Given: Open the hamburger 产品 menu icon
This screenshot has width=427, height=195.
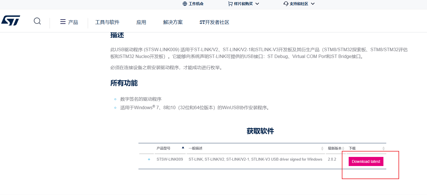Looking at the screenshot, I should coord(63,22).
